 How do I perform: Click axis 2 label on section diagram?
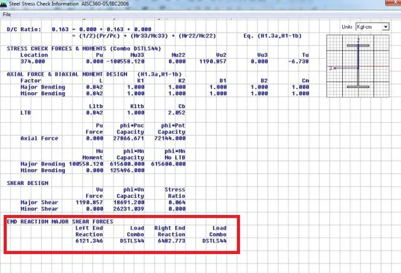point(359,40)
